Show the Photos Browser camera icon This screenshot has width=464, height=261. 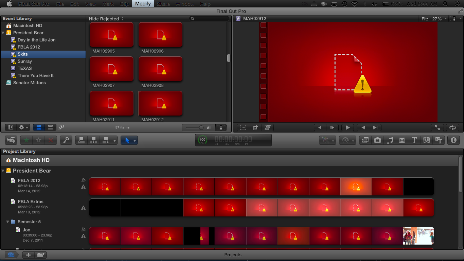click(377, 140)
